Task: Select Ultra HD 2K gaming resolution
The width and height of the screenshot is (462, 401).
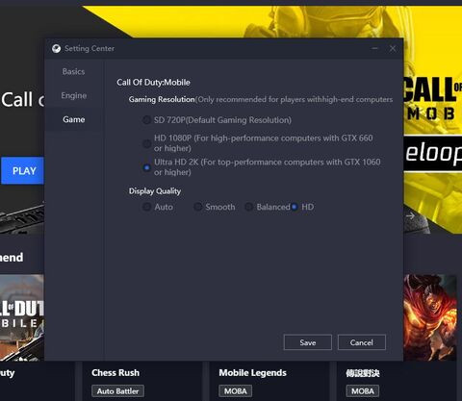Action: pyautogui.click(x=146, y=167)
